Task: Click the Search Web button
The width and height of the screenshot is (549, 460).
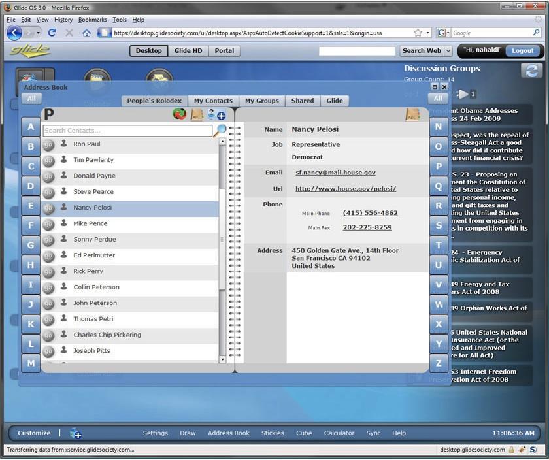Action: [422, 51]
